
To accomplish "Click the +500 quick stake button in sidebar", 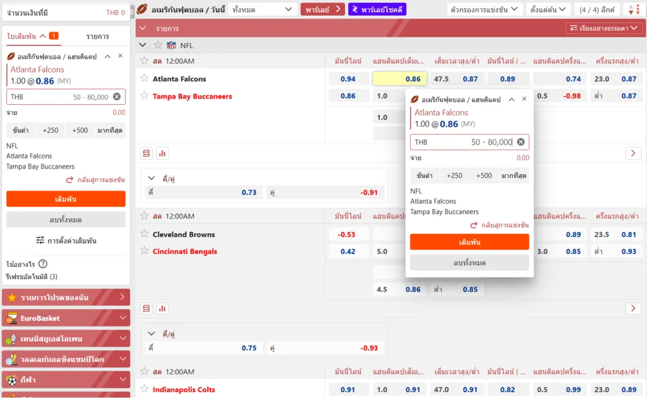I will [x=80, y=131].
